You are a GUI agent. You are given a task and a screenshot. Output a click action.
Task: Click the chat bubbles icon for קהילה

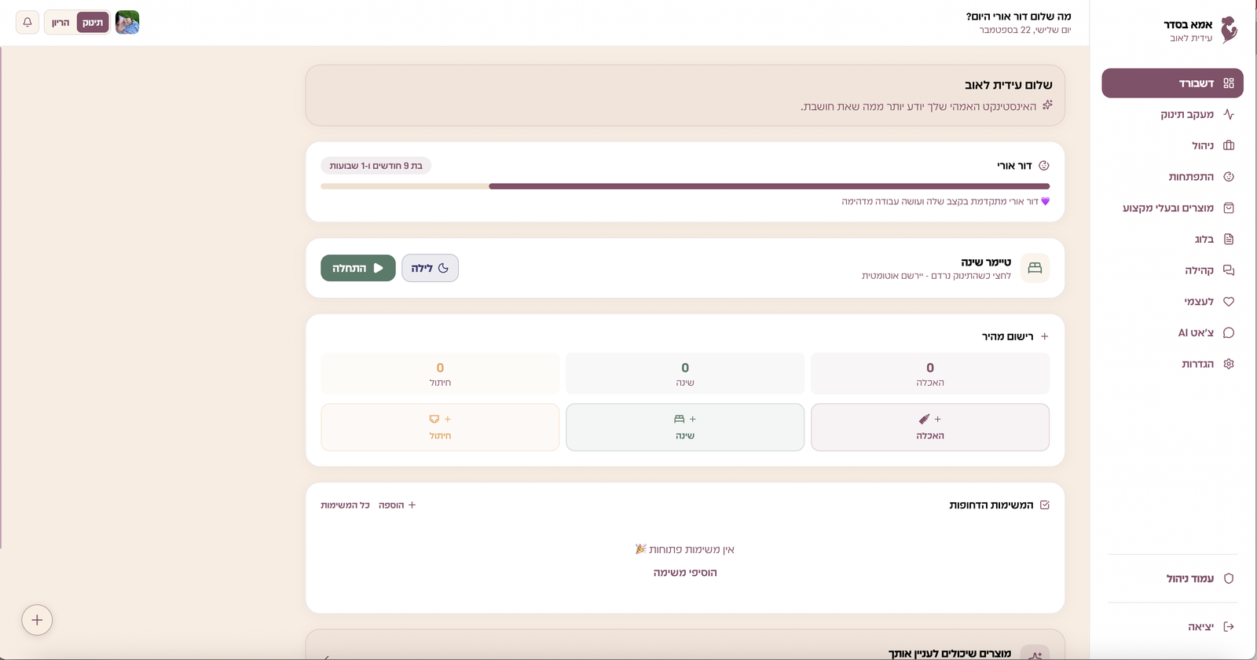(1229, 270)
